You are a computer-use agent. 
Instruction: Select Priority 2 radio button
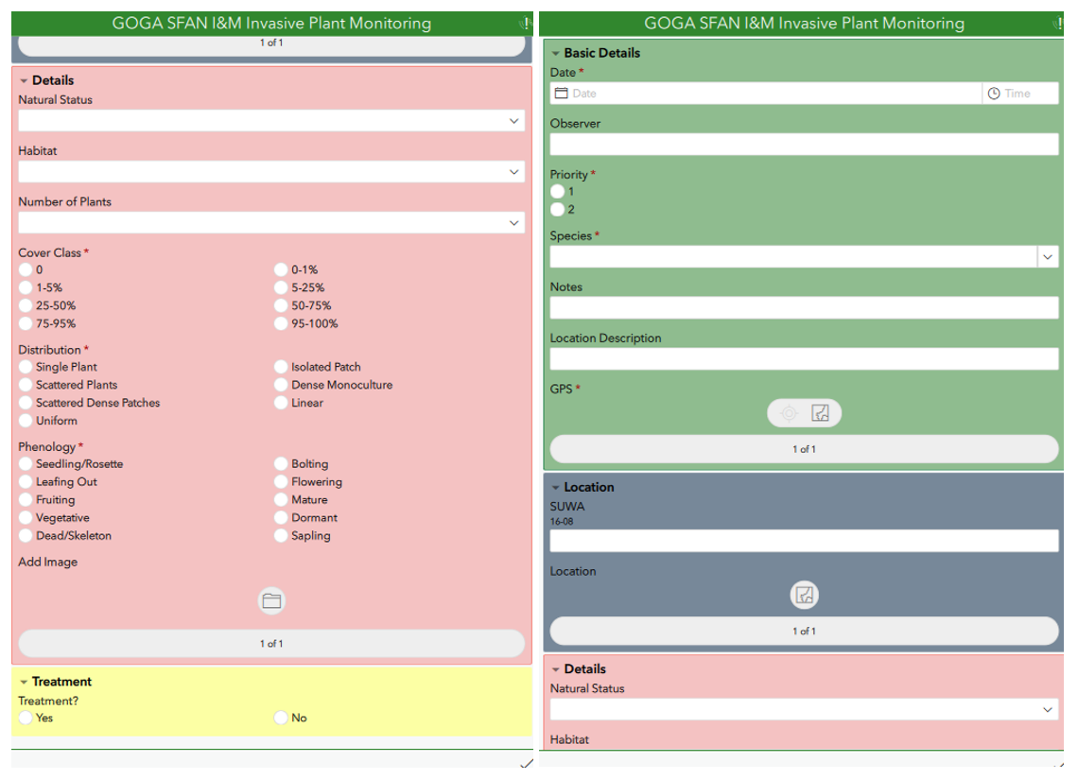tap(558, 209)
